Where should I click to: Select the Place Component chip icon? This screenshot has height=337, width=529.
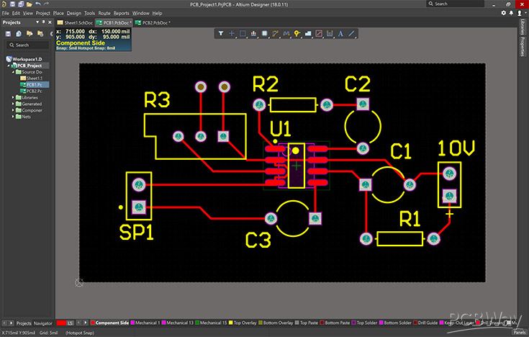(x=265, y=33)
